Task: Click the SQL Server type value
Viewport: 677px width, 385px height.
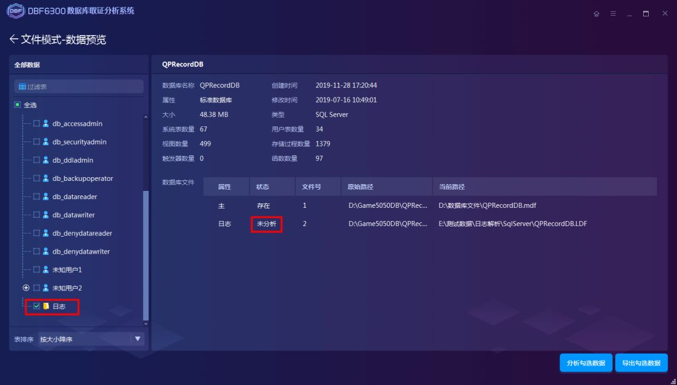Action: (332, 115)
